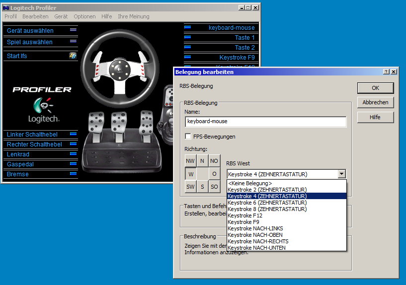406x285 pixels.
Task: Confirm the dialog with OK
Action: coord(376,88)
